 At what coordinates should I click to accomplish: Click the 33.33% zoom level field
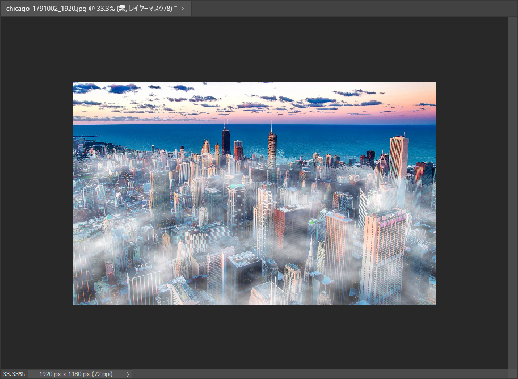(x=14, y=374)
